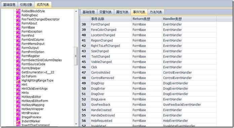Click the icon beside IndentMarker
234x128 pixels.
[18, 121]
